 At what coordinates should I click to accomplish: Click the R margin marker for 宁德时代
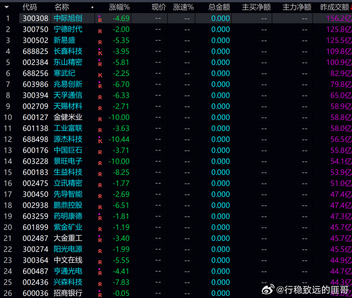(x=100, y=31)
